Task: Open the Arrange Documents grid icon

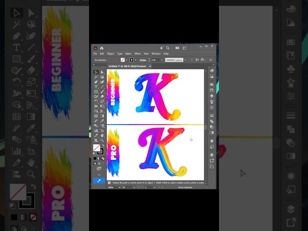Action: [x=177, y=48]
